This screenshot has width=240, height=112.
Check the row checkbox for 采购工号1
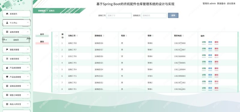[56, 89]
